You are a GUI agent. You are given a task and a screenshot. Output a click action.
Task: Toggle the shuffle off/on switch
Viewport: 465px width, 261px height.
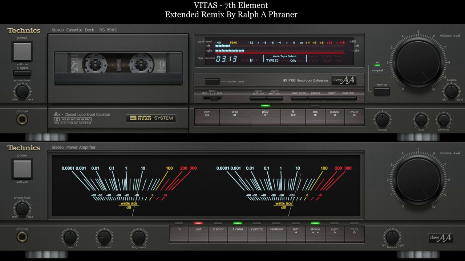[x=275, y=98]
